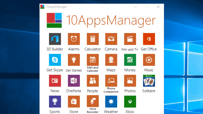The height and width of the screenshot is (114, 203).
Task: Click the Music app icon
Action: [x=149, y=60]
